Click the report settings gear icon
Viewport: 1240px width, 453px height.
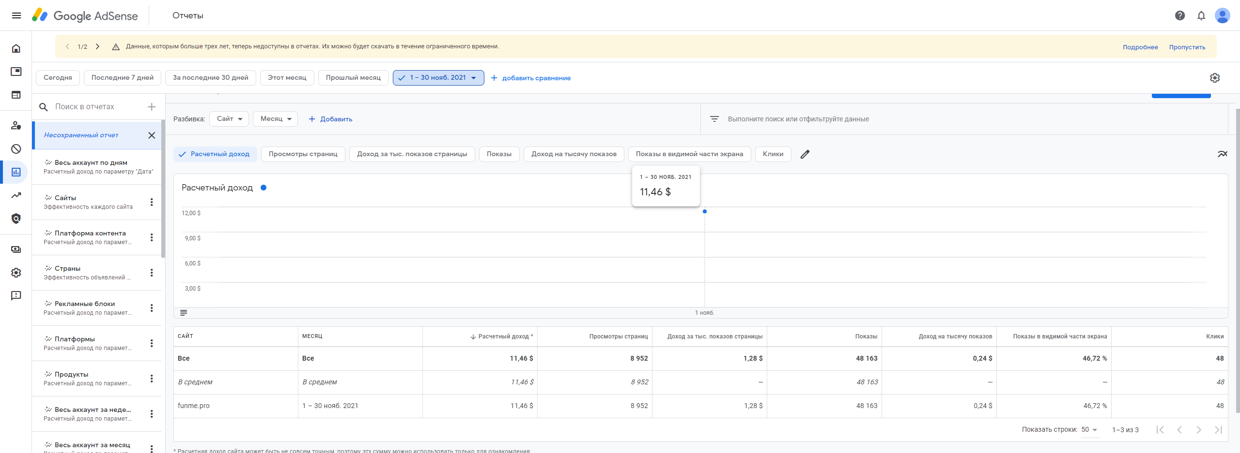coord(1214,78)
